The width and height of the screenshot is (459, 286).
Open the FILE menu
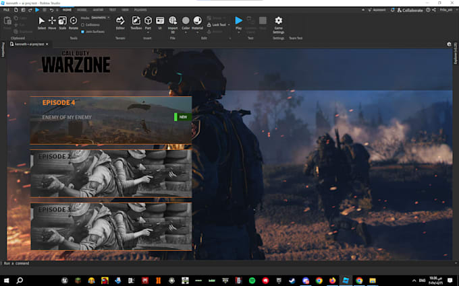click(6, 10)
